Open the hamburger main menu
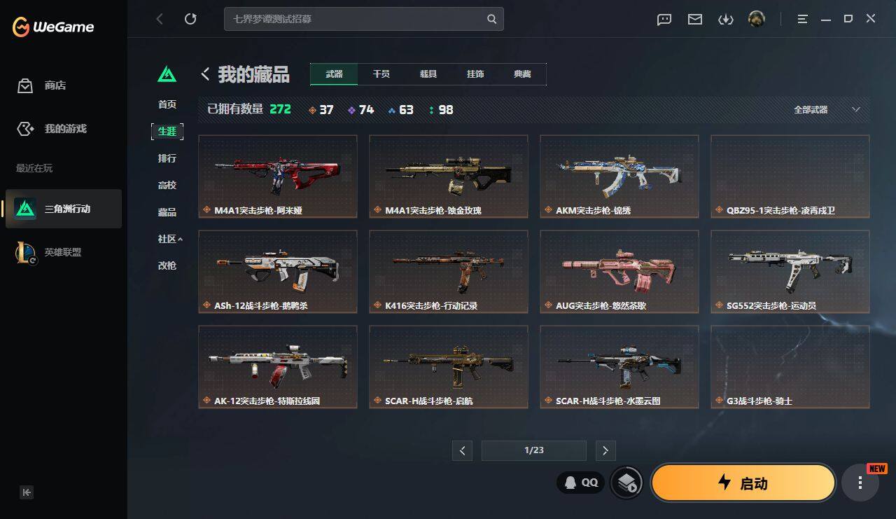The image size is (896, 519). point(802,20)
